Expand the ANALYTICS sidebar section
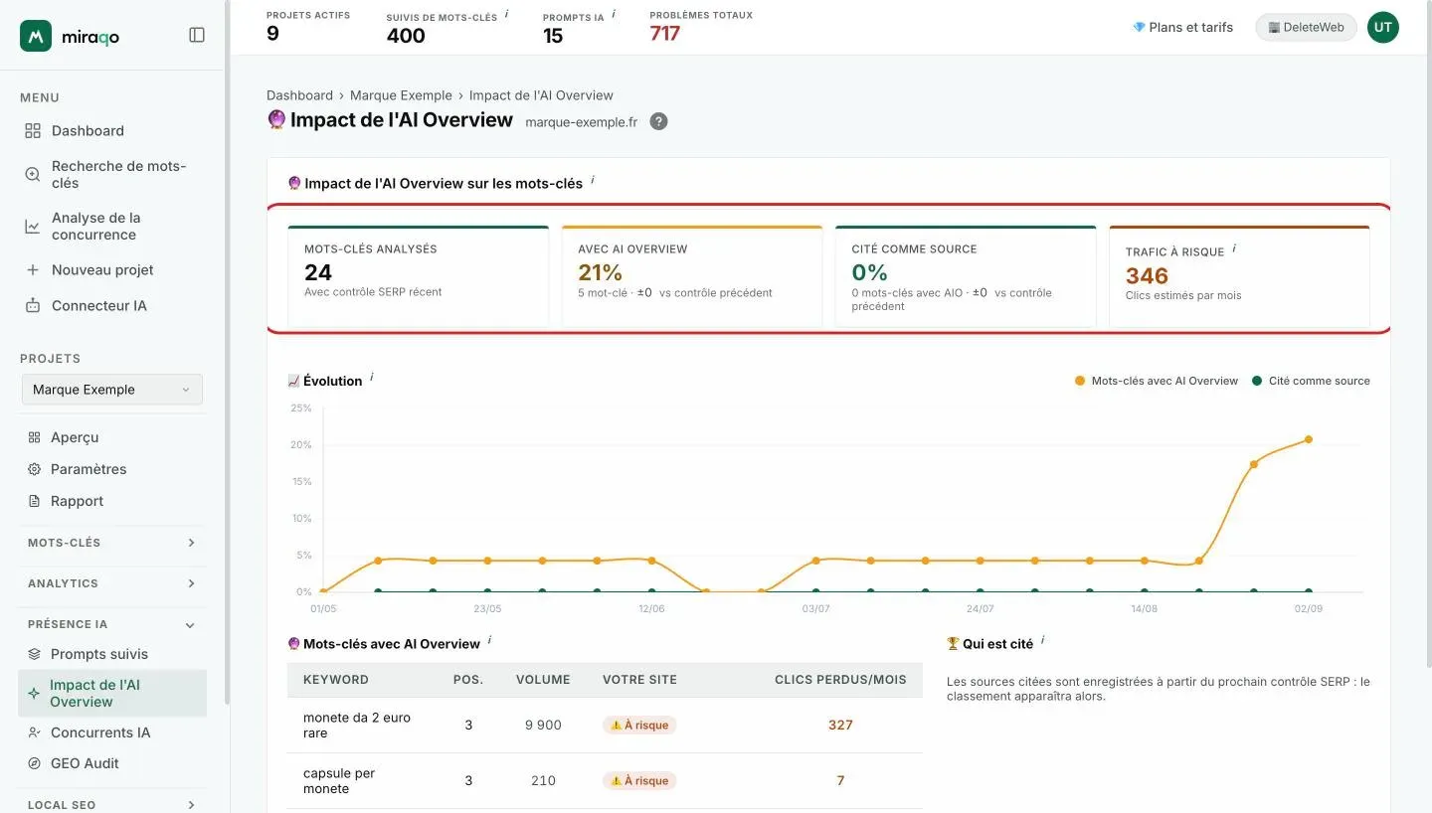Image resolution: width=1432 pixels, height=813 pixels. coord(112,583)
